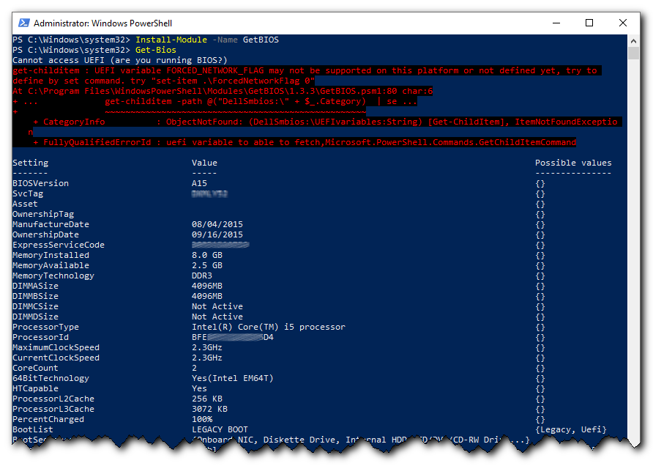Click the 'DIMMASize' setting name
Image resolution: width=653 pixels, height=466 pixels.
pos(35,286)
